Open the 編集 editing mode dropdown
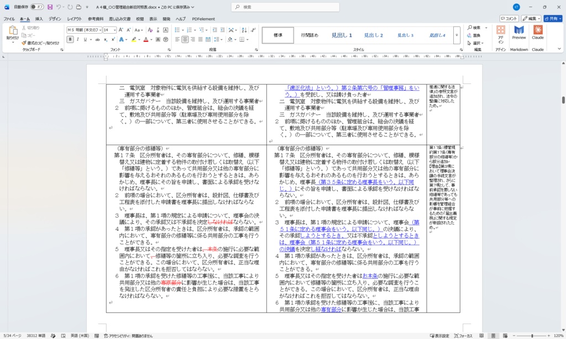The height and width of the screenshot is (339, 566). coord(531,18)
